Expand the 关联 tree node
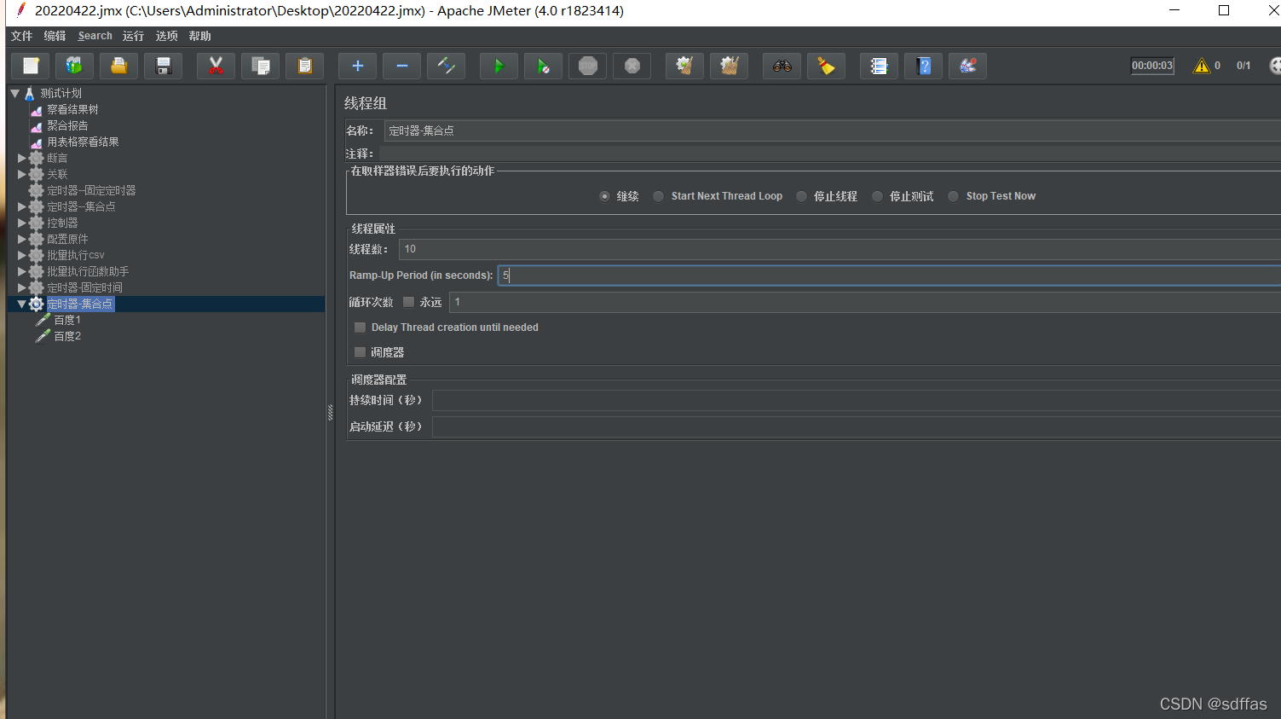The width and height of the screenshot is (1281, 719). (21, 174)
